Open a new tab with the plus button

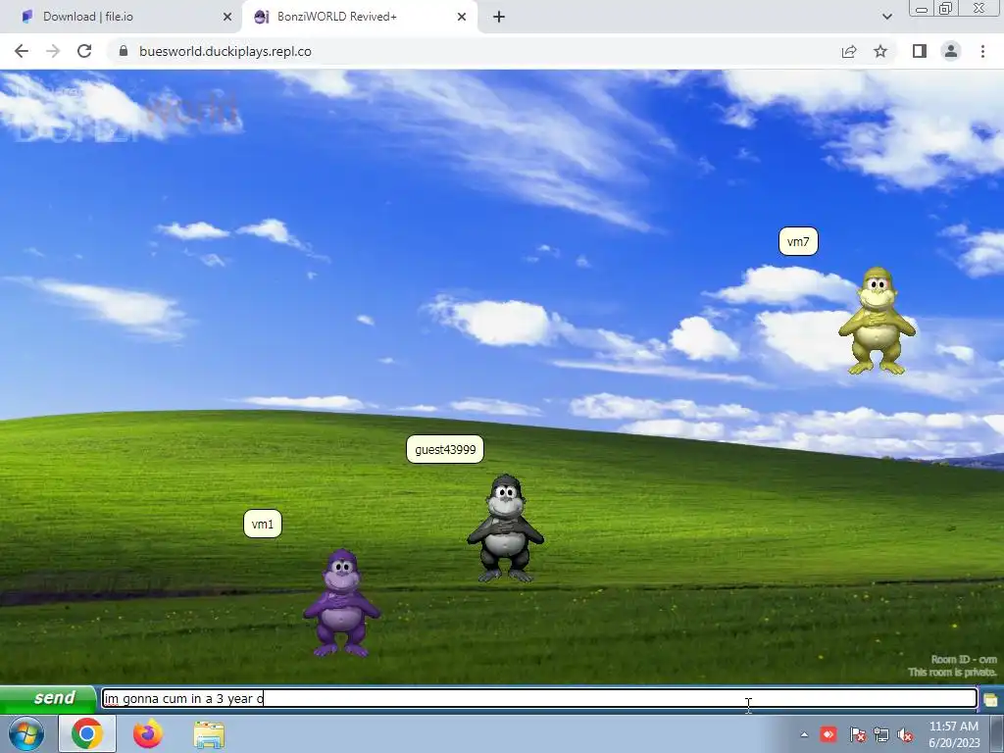tap(499, 17)
